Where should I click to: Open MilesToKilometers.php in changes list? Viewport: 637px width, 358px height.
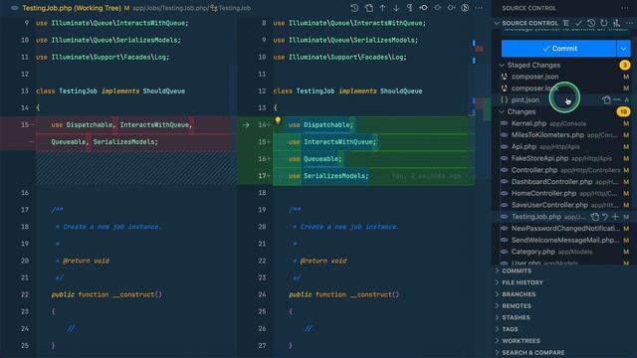[x=547, y=135]
